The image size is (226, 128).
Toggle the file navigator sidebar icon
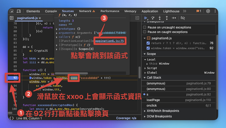coord(12,18)
